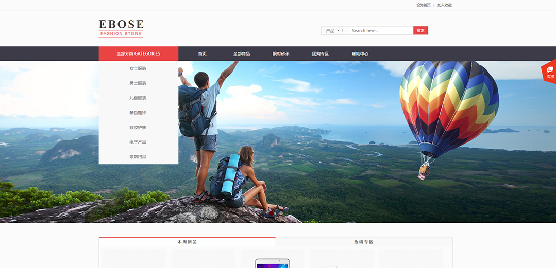Viewport: 556px width, 268px height.
Task: Open 全部商品 in navigation bar
Action: click(241, 54)
